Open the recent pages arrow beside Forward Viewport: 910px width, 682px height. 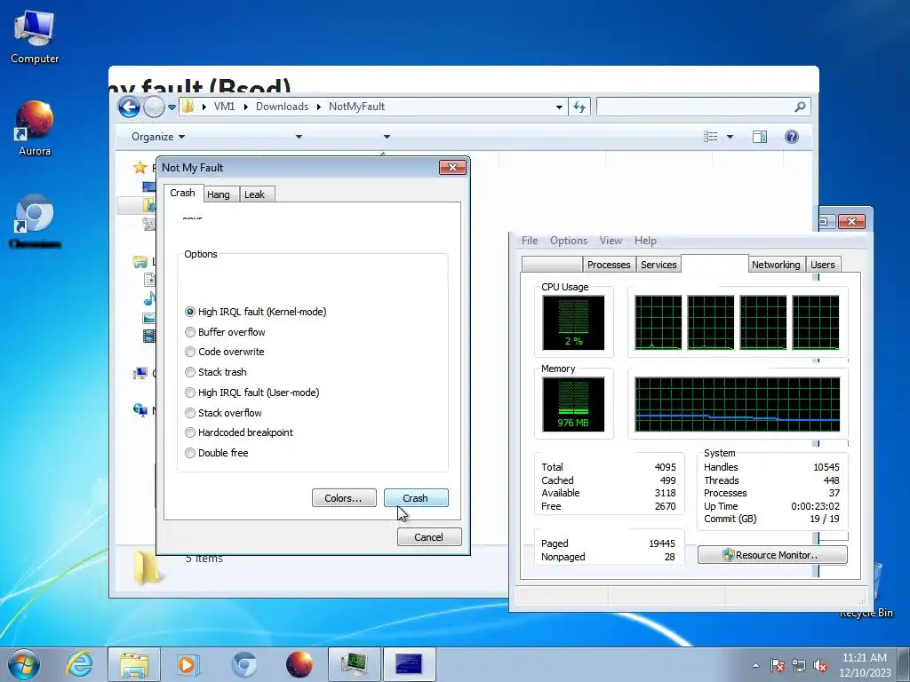point(172,107)
